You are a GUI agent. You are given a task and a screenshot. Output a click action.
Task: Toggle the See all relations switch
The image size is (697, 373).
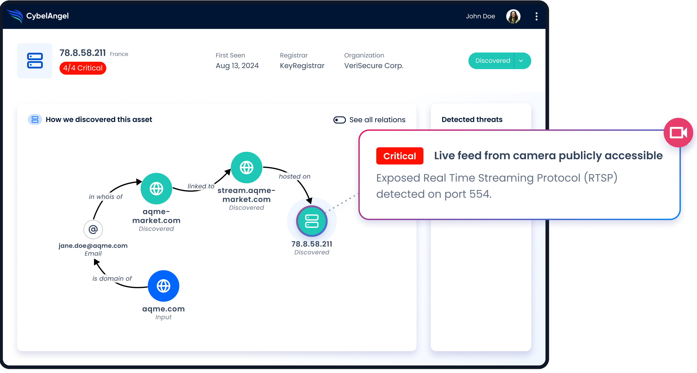pos(339,120)
